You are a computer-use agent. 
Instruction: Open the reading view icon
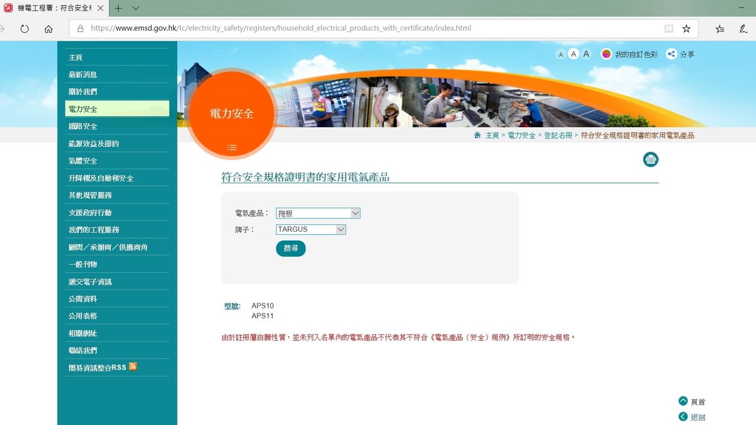pos(669,29)
